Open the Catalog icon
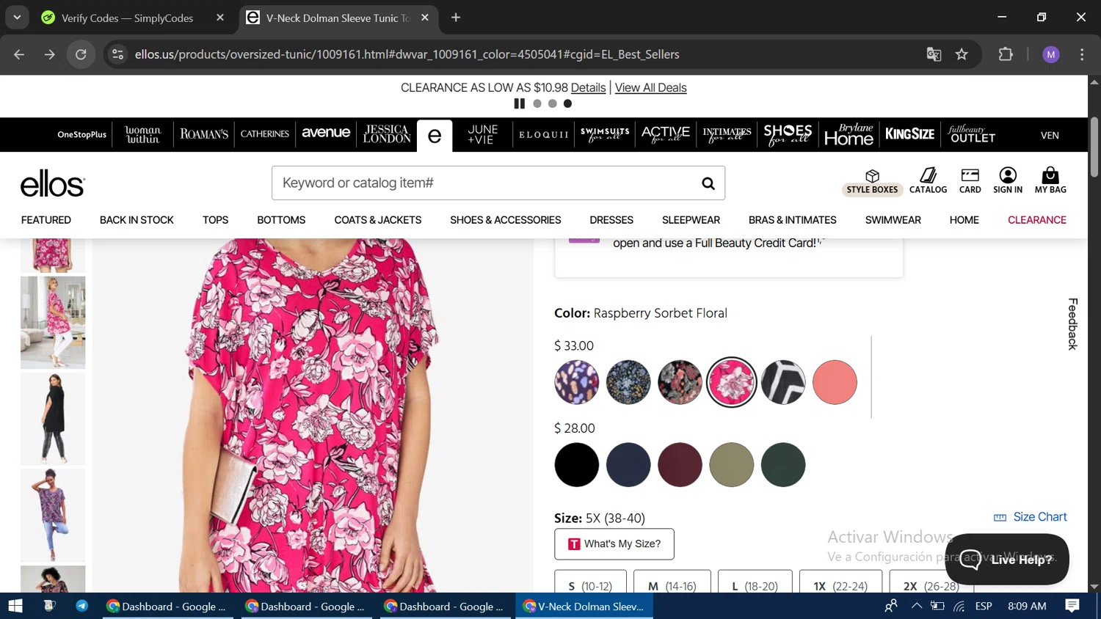Image resolution: width=1101 pixels, height=619 pixels. (x=928, y=181)
